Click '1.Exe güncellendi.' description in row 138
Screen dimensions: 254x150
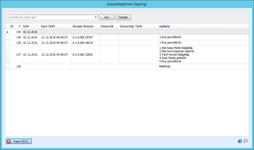[203, 43]
